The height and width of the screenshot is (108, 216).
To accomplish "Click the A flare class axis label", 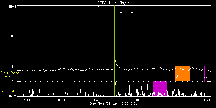I will [12, 82].
